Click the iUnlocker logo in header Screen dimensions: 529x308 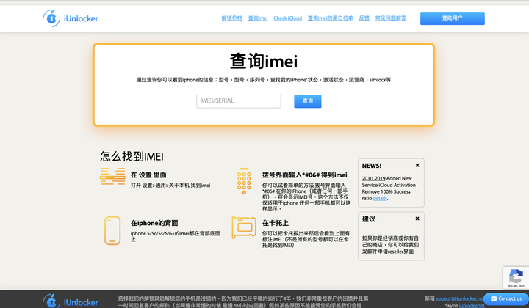[71, 18]
